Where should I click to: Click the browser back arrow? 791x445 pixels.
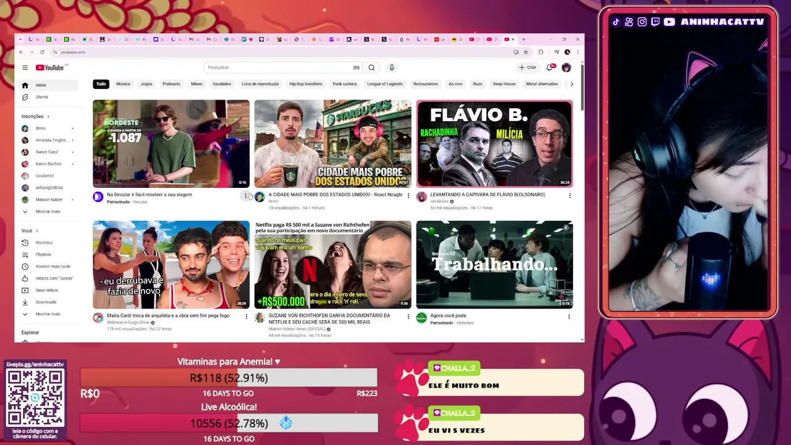pyautogui.click(x=21, y=52)
